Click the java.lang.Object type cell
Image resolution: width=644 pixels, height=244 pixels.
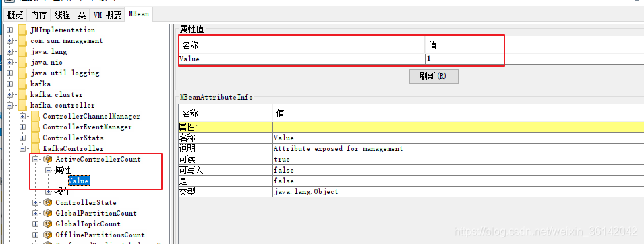pyautogui.click(x=458, y=191)
